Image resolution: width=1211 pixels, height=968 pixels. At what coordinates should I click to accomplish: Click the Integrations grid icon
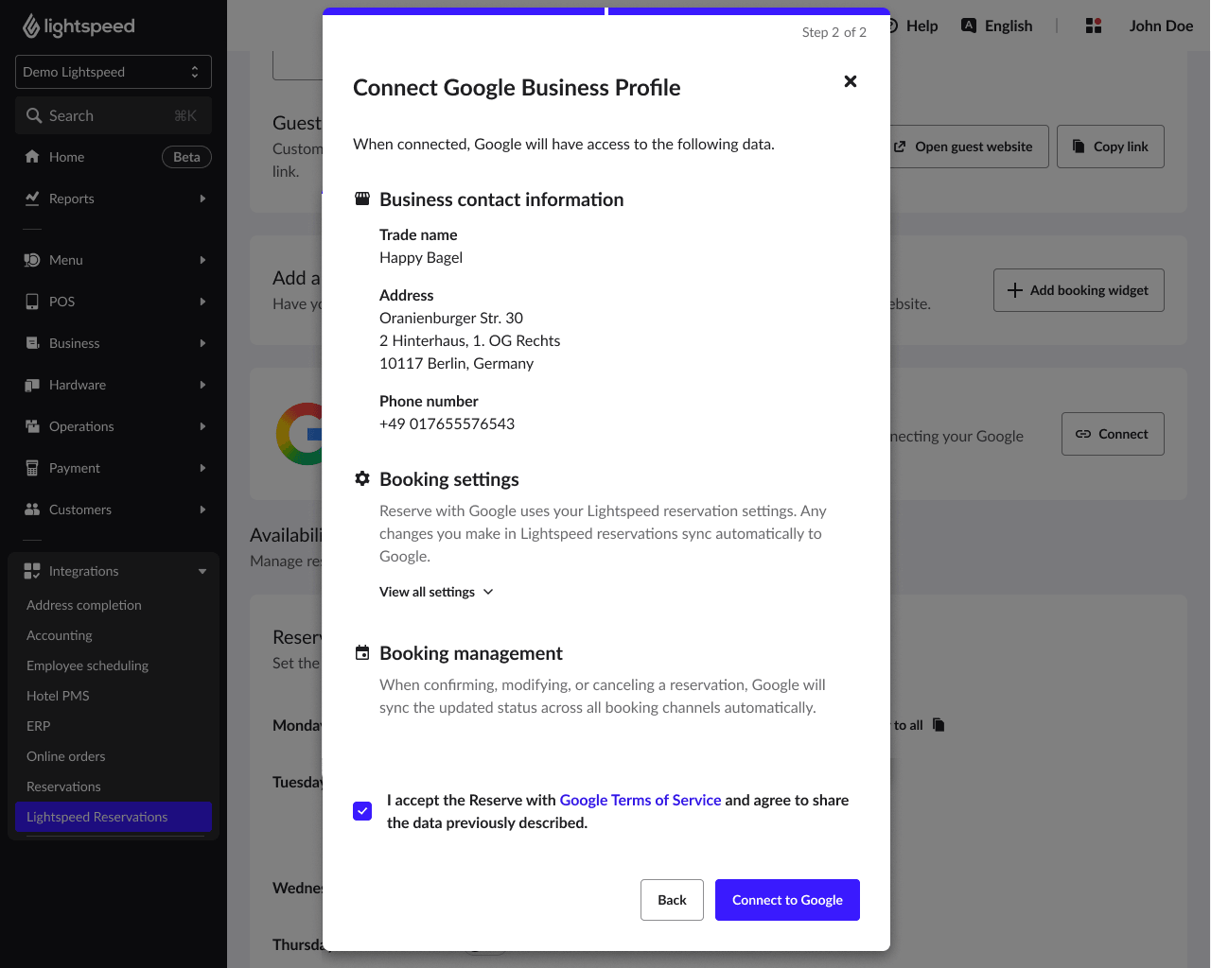click(32, 571)
